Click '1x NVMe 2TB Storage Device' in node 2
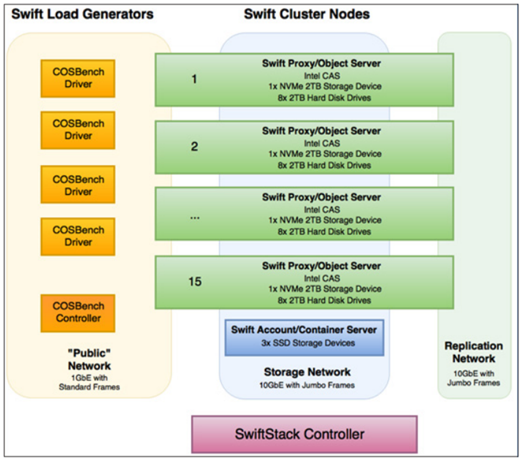This screenshot has height=461, width=522. click(325, 154)
